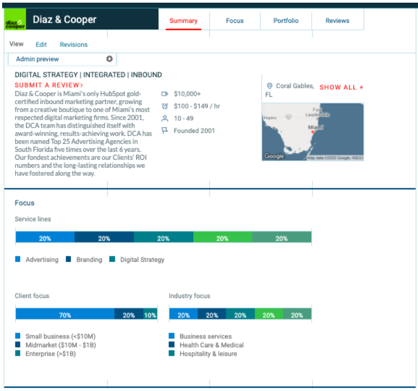Click the Miami map thumbnail

pos(312,131)
